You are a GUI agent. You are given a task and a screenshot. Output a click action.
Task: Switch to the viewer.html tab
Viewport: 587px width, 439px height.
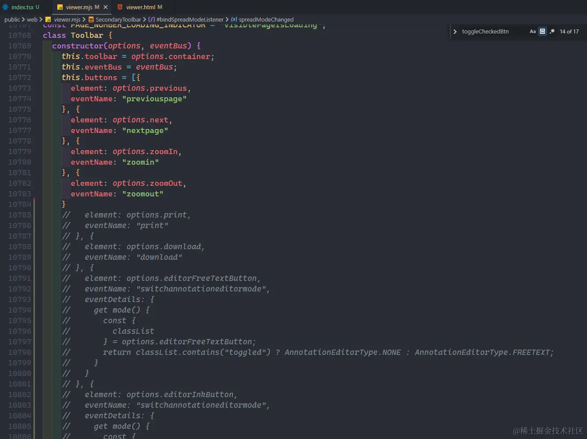click(x=141, y=7)
